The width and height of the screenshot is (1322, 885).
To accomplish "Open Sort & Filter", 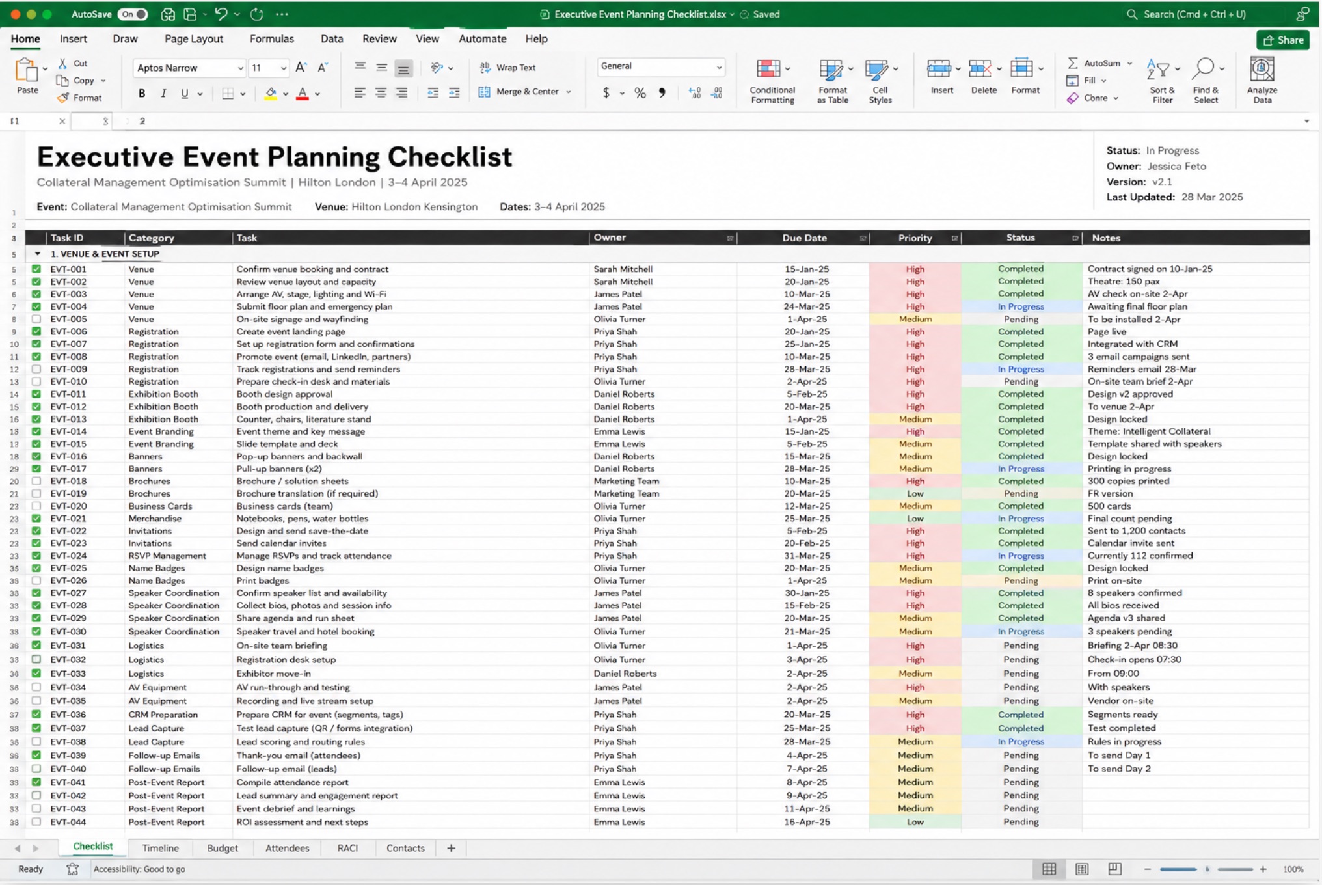I will click(x=1162, y=81).
